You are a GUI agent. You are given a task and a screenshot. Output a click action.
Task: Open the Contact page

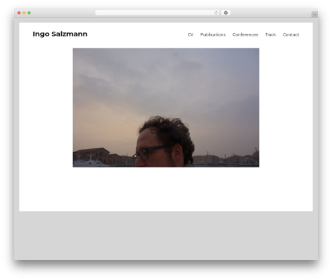tap(291, 34)
